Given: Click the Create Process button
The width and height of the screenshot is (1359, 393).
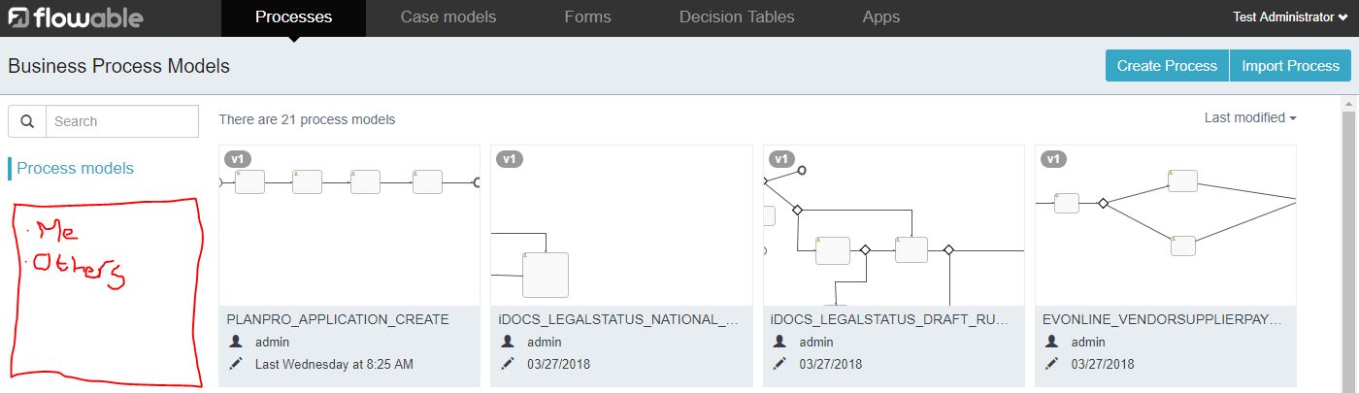Looking at the screenshot, I should 1167,66.
